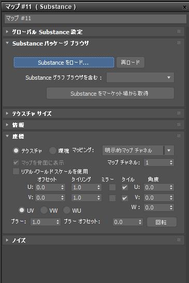This screenshot has width=189, height=283.
Task: Select the UV radio button
Action: point(22,210)
